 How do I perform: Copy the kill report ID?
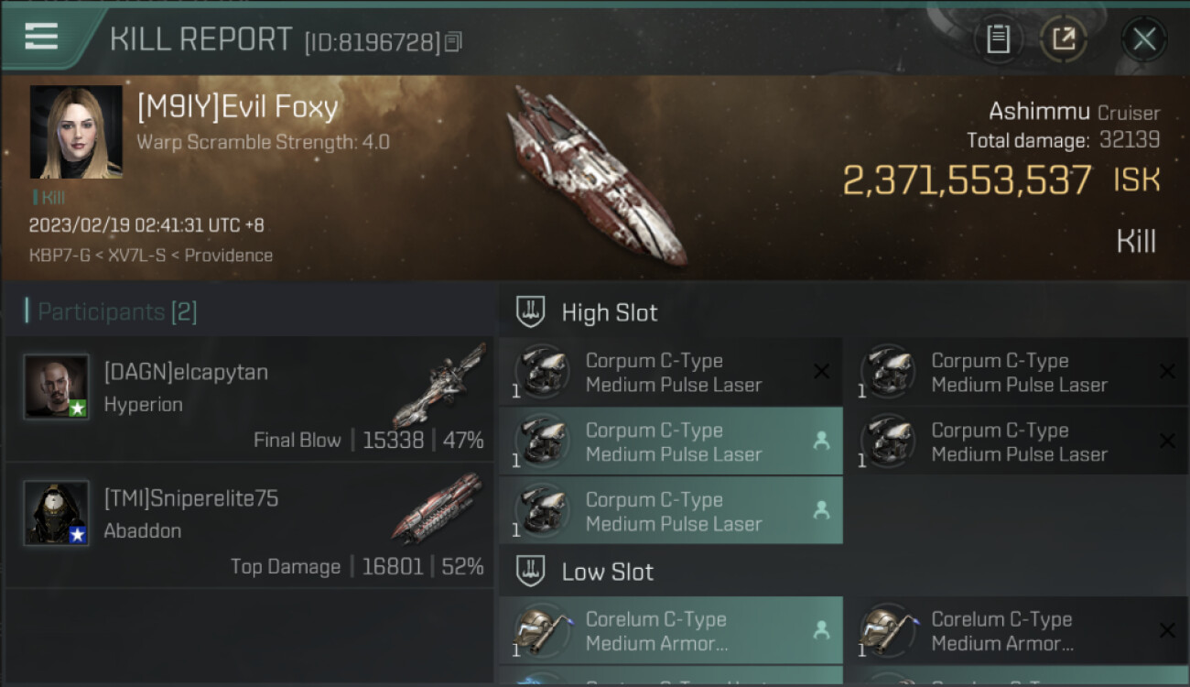pos(454,41)
